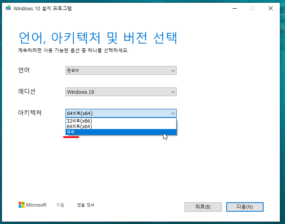Select the 32비트(x86) architecture option
Image resolution: width=285 pixels, height=224 pixels.
click(121, 121)
